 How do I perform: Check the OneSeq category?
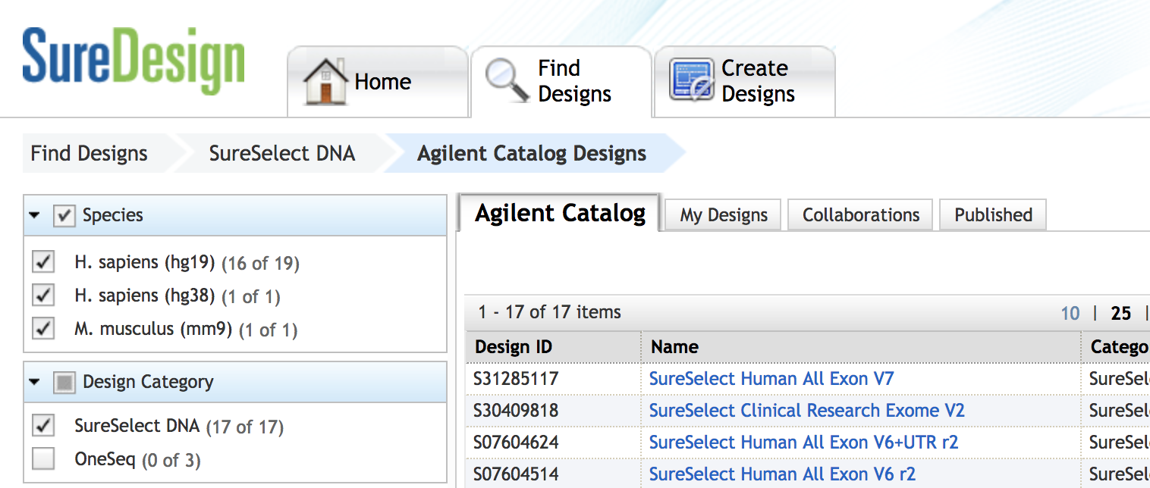[x=43, y=459]
